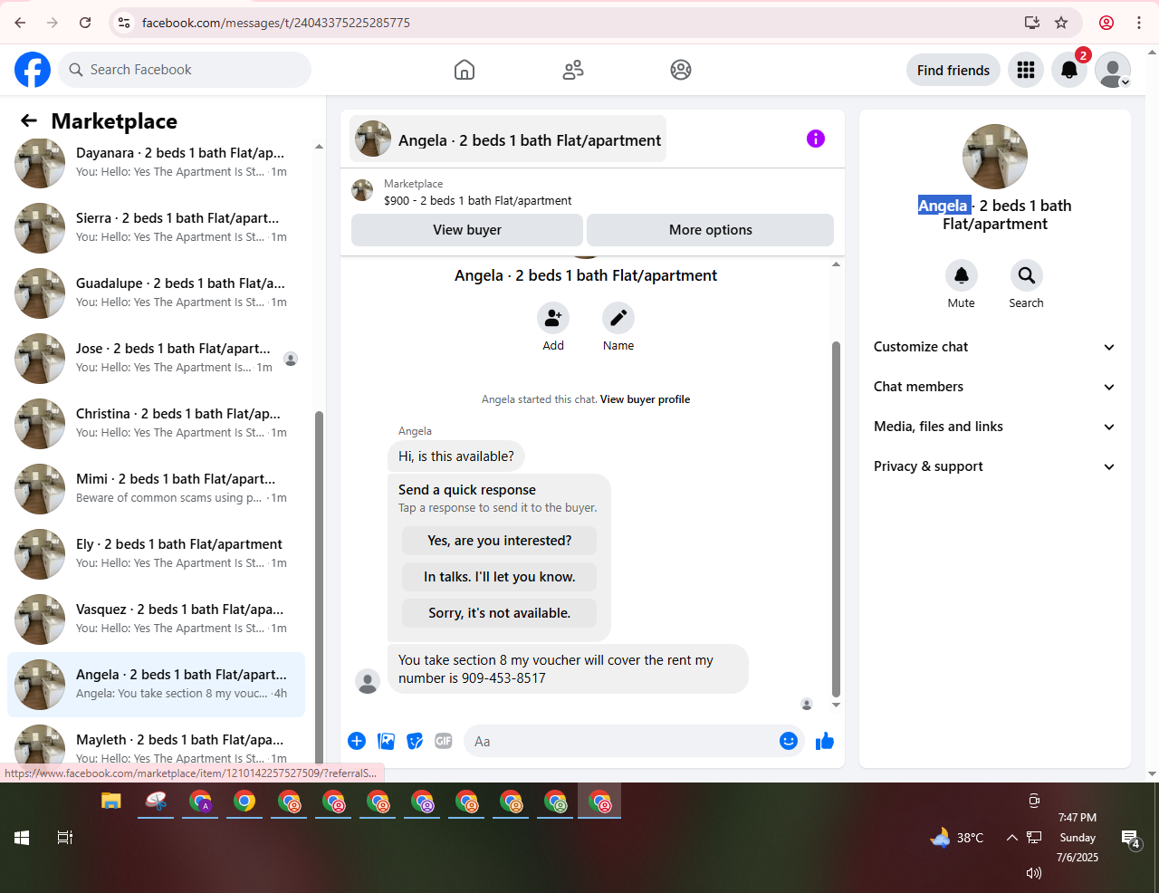
Task: Click the message text box Aa
Action: point(618,741)
